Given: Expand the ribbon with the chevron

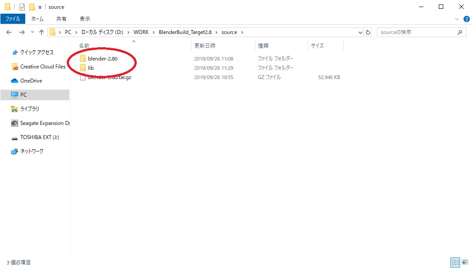Looking at the screenshot, I should coord(457,19).
